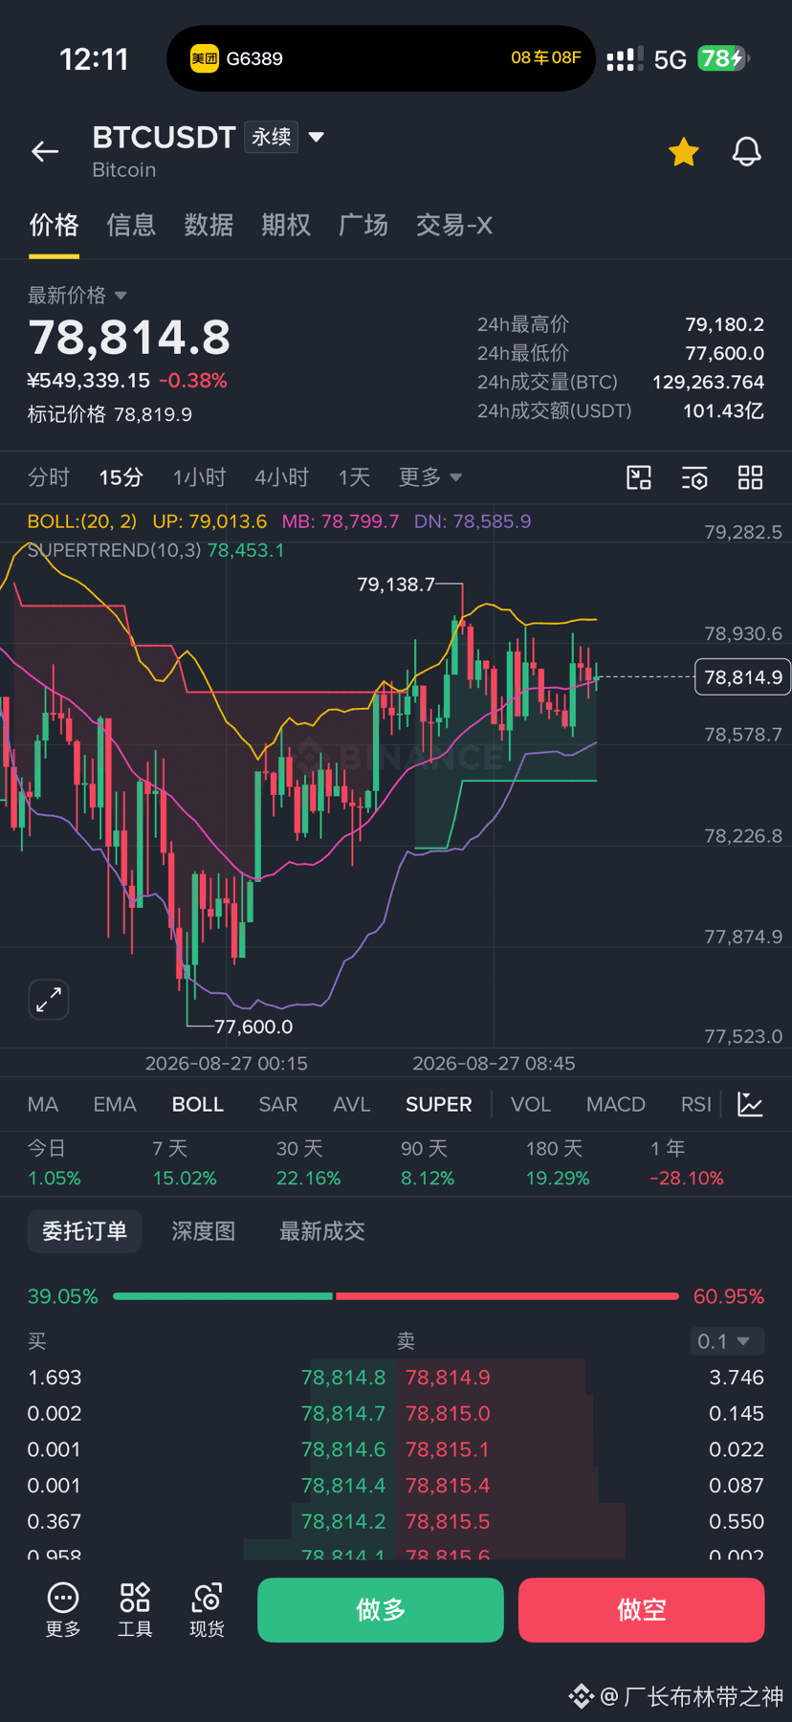The width and height of the screenshot is (792, 1722).
Task: Toggle the MA indicator
Action: coord(43,1104)
